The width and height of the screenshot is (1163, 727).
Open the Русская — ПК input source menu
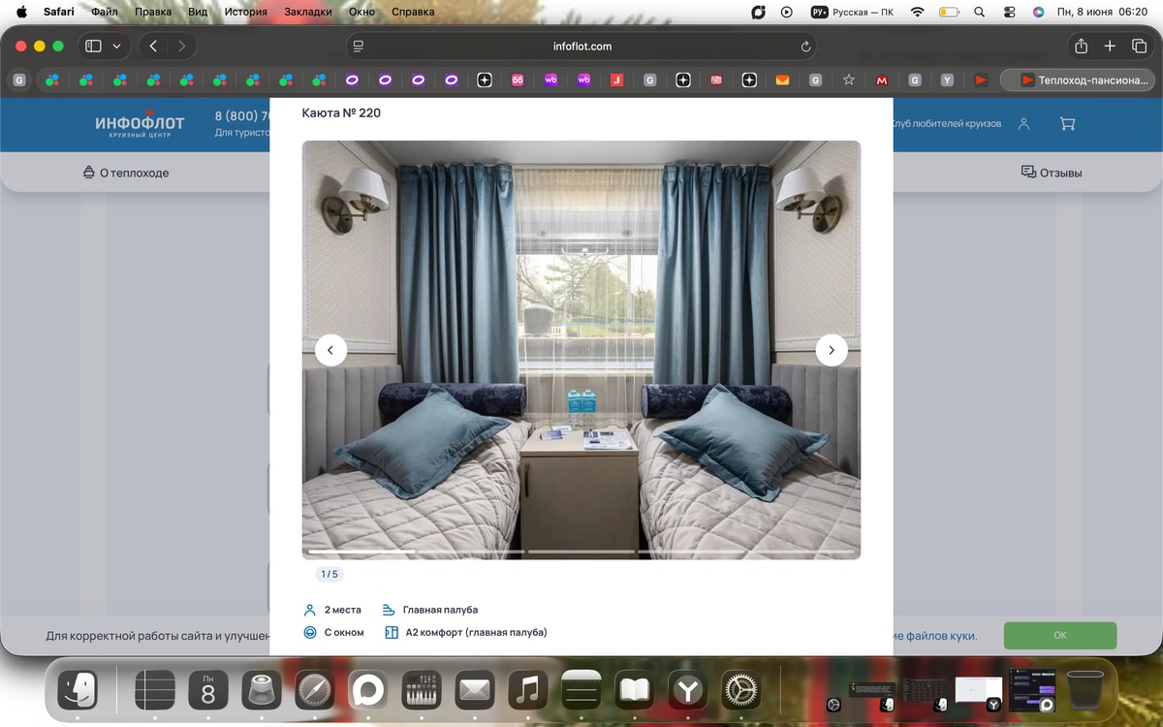tap(852, 12)
